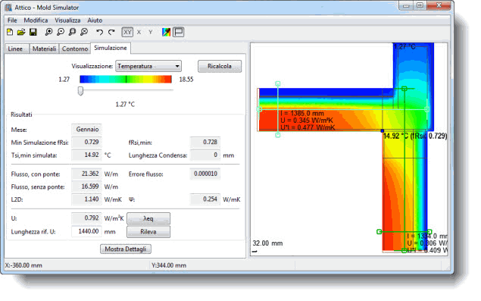Viewport: 481px width, 301px height.
Task: Click the Lunghezza rif. U input field
Action: coord(86,231)
